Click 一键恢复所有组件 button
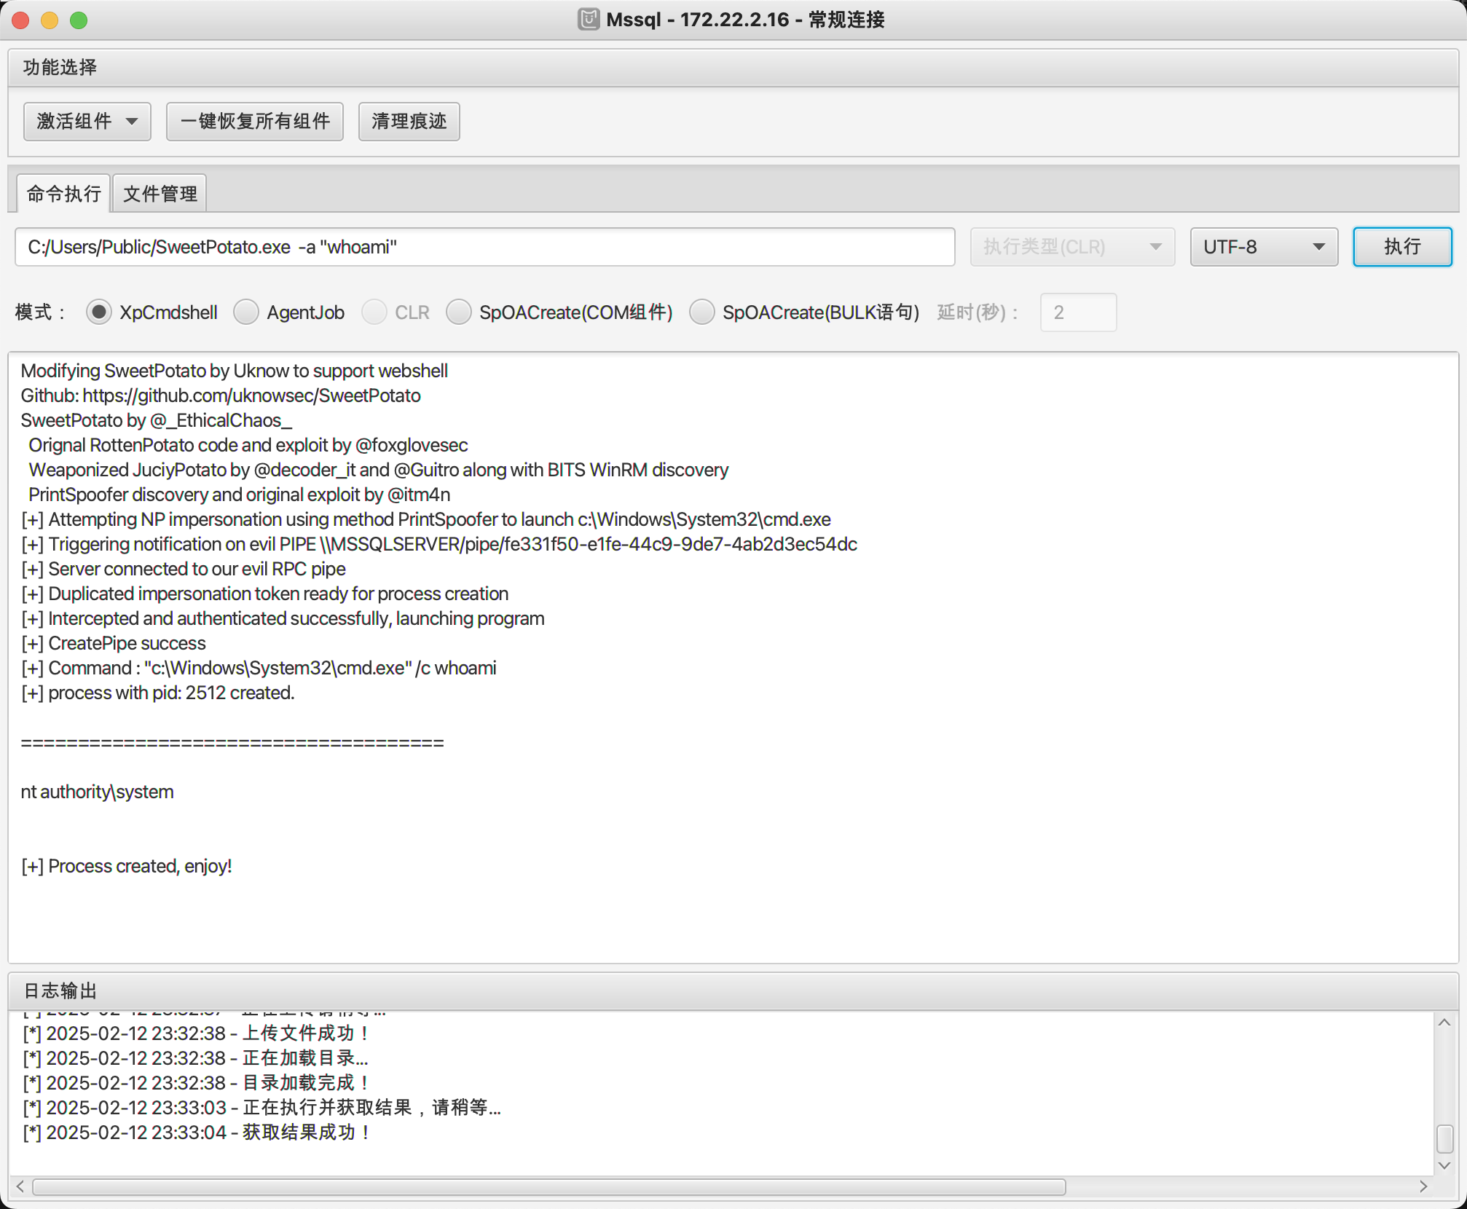The width and height of the screenshot is (1467, 1209). 255,121
